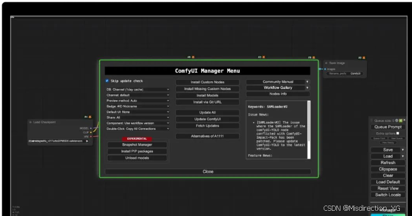This screenshot has height=216, width=412.
Task: Click the View History button
Action: click(388, 143)
